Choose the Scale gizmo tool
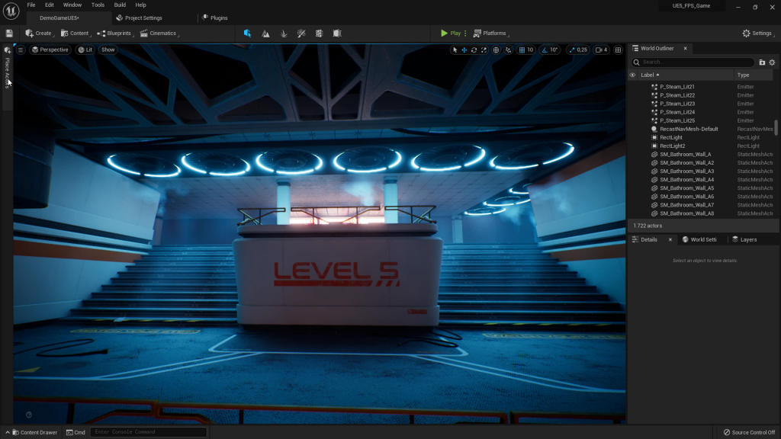The height and width of the screenshot is (439, 781). click(x=484, y=50)
